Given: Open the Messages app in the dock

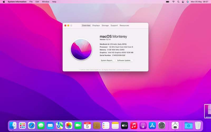Looking at the screenshot, I should [x=41, y=126].
